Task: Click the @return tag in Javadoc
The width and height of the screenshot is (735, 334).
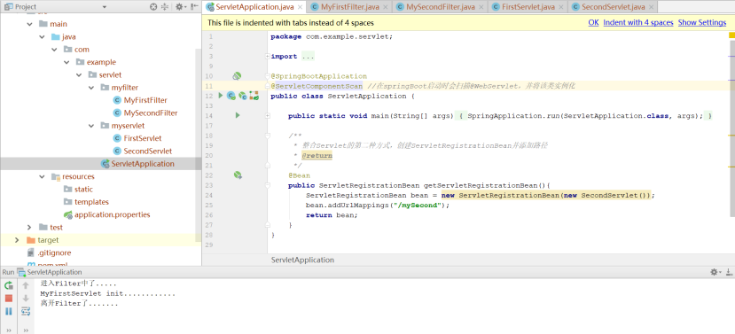Action: pos(317,155)
